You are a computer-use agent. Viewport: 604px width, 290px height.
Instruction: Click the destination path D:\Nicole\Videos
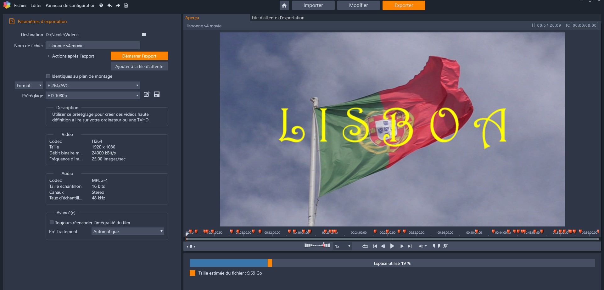pos(62,35)
